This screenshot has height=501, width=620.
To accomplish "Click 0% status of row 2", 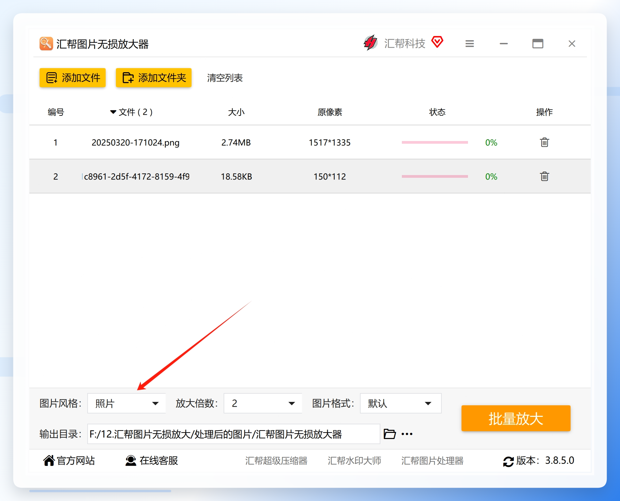I will point(491,176).
